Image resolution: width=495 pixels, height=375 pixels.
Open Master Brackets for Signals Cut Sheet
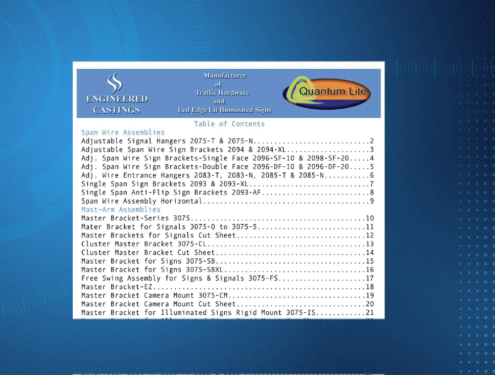[x=228, y=236]
